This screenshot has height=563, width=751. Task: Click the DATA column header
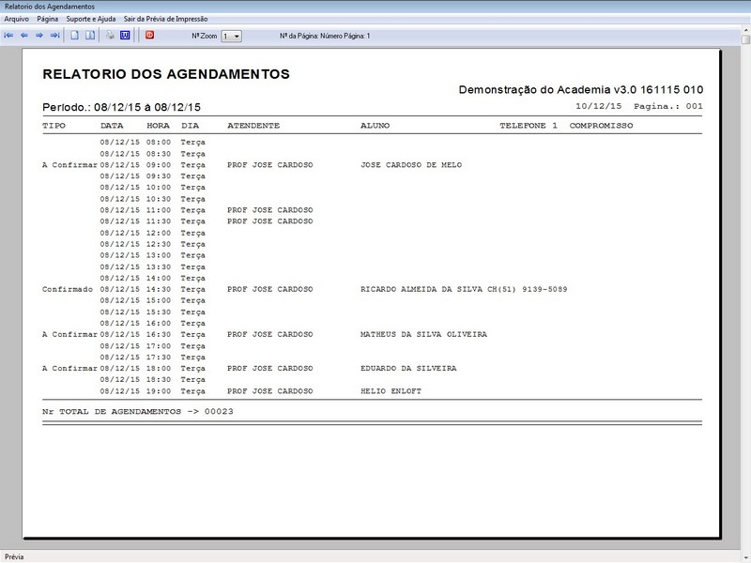pyautogui.click(x=112, y=126)
